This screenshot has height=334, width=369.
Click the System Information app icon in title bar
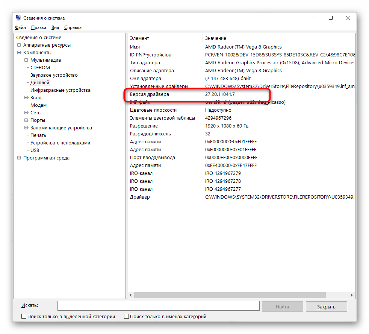pos(18,18)
